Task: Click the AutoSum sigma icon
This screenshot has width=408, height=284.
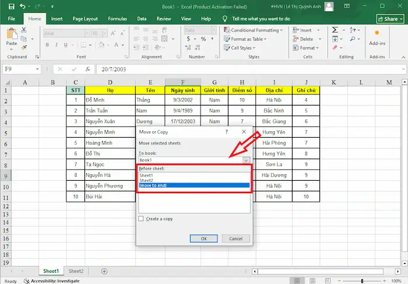Action: tap(336, 30)
